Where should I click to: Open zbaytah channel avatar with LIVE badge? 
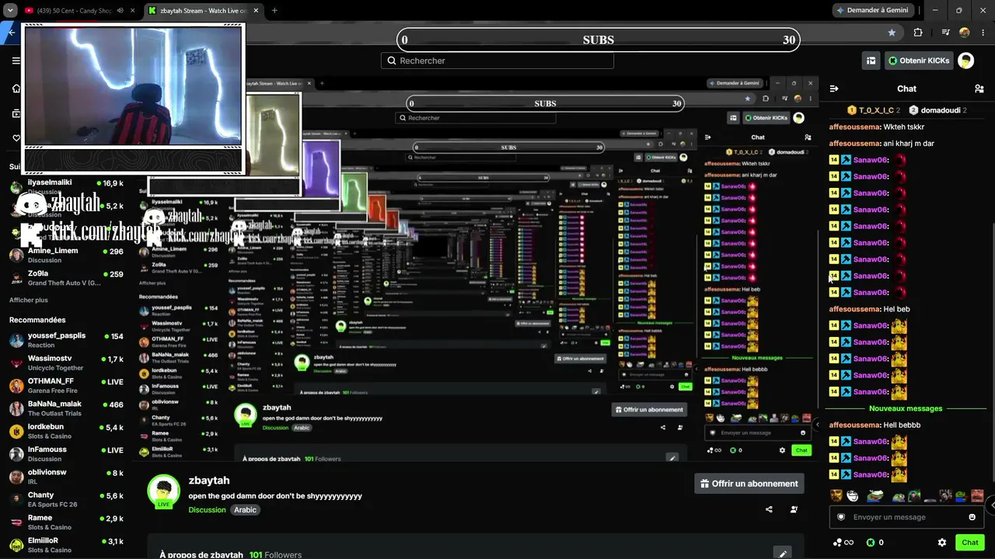pos(163,491)
